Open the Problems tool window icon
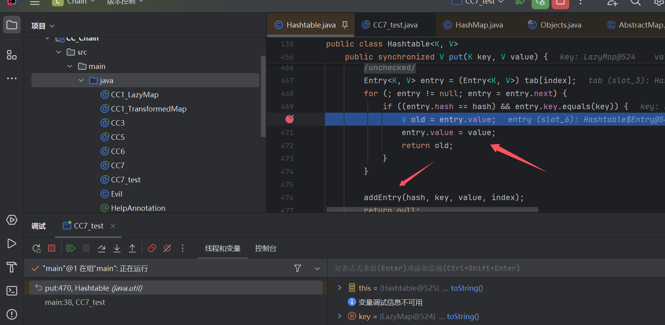 click(x=12, y=314)
